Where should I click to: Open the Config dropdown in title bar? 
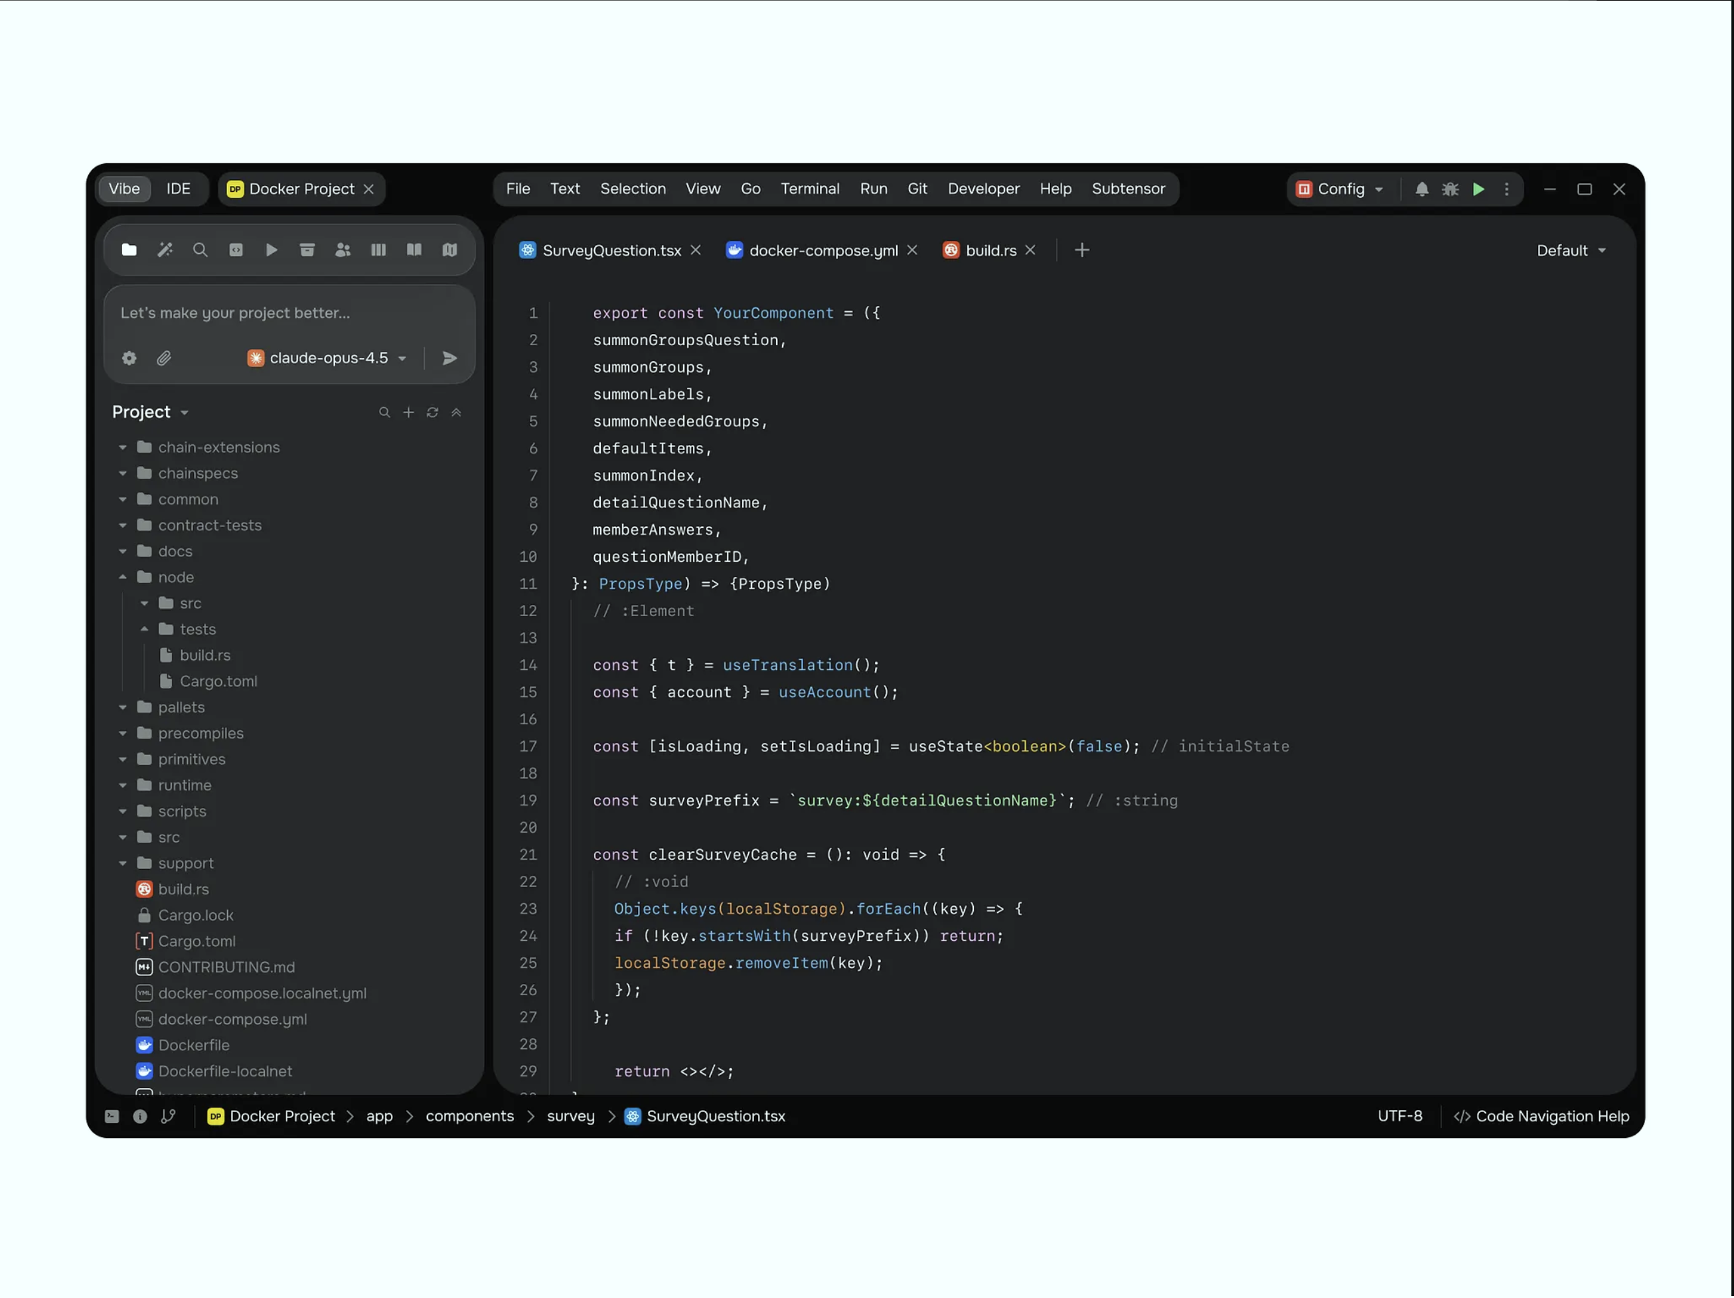[1340, 189]
